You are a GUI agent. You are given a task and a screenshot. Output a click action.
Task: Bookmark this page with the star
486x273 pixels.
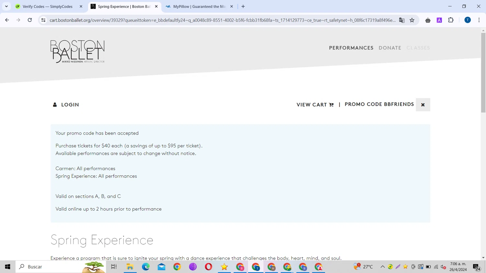(412, 20)
